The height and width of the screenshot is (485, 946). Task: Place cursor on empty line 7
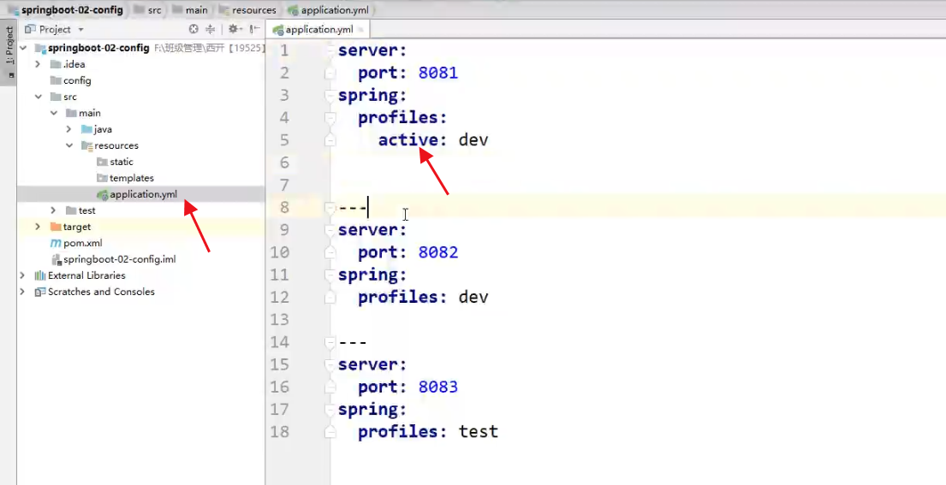(x=639, y=185)
